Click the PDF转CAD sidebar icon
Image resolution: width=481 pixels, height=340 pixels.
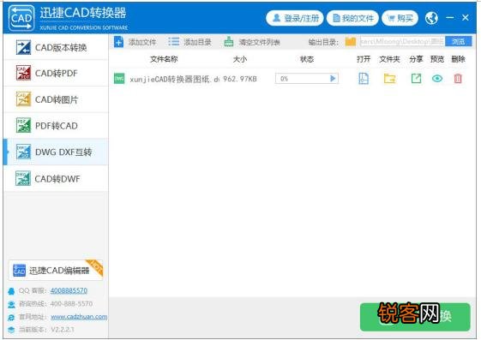pos(23,126)
